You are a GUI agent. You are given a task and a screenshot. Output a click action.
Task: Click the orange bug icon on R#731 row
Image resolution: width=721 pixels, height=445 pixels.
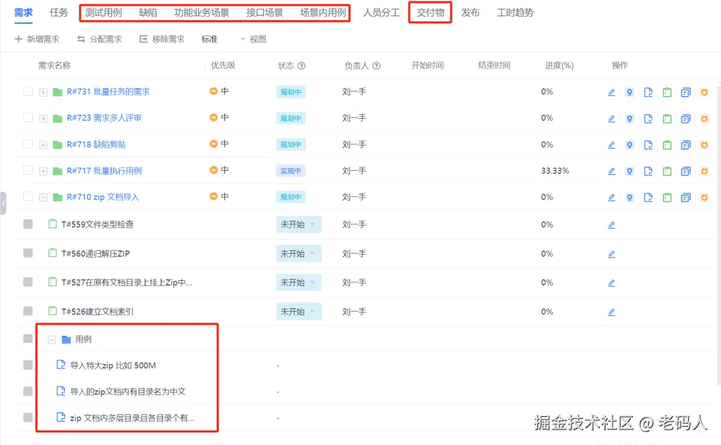pos(704,92)
